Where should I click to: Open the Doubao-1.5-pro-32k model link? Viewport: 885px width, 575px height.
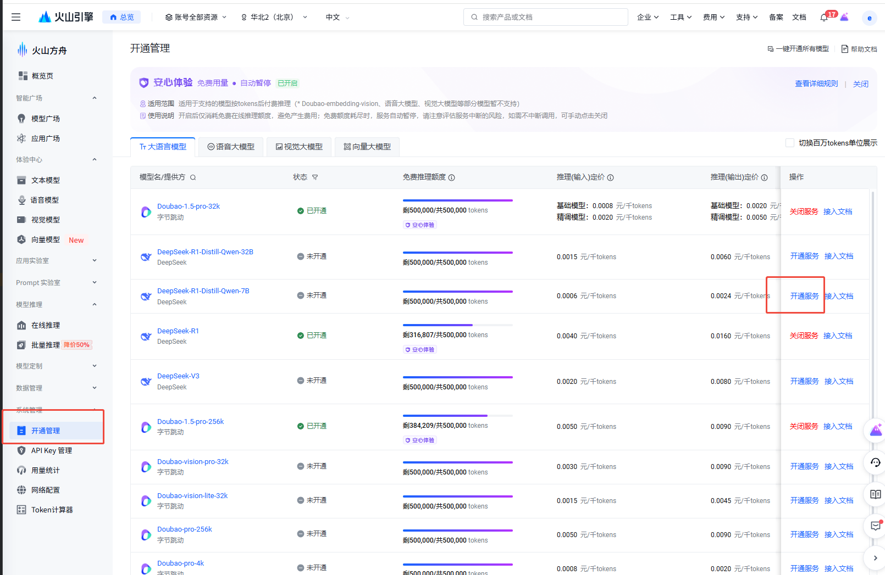[x=189, y=206]
